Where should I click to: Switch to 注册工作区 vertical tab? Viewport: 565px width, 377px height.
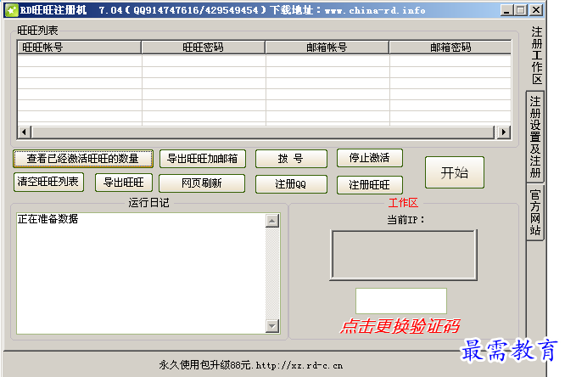(536, 55)
